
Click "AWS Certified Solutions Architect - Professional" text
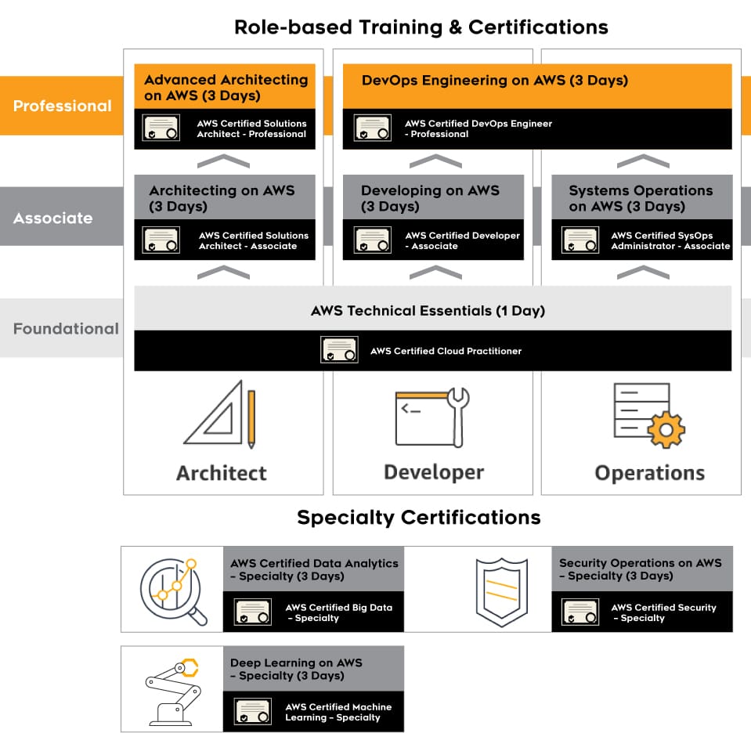click(251, 128)
